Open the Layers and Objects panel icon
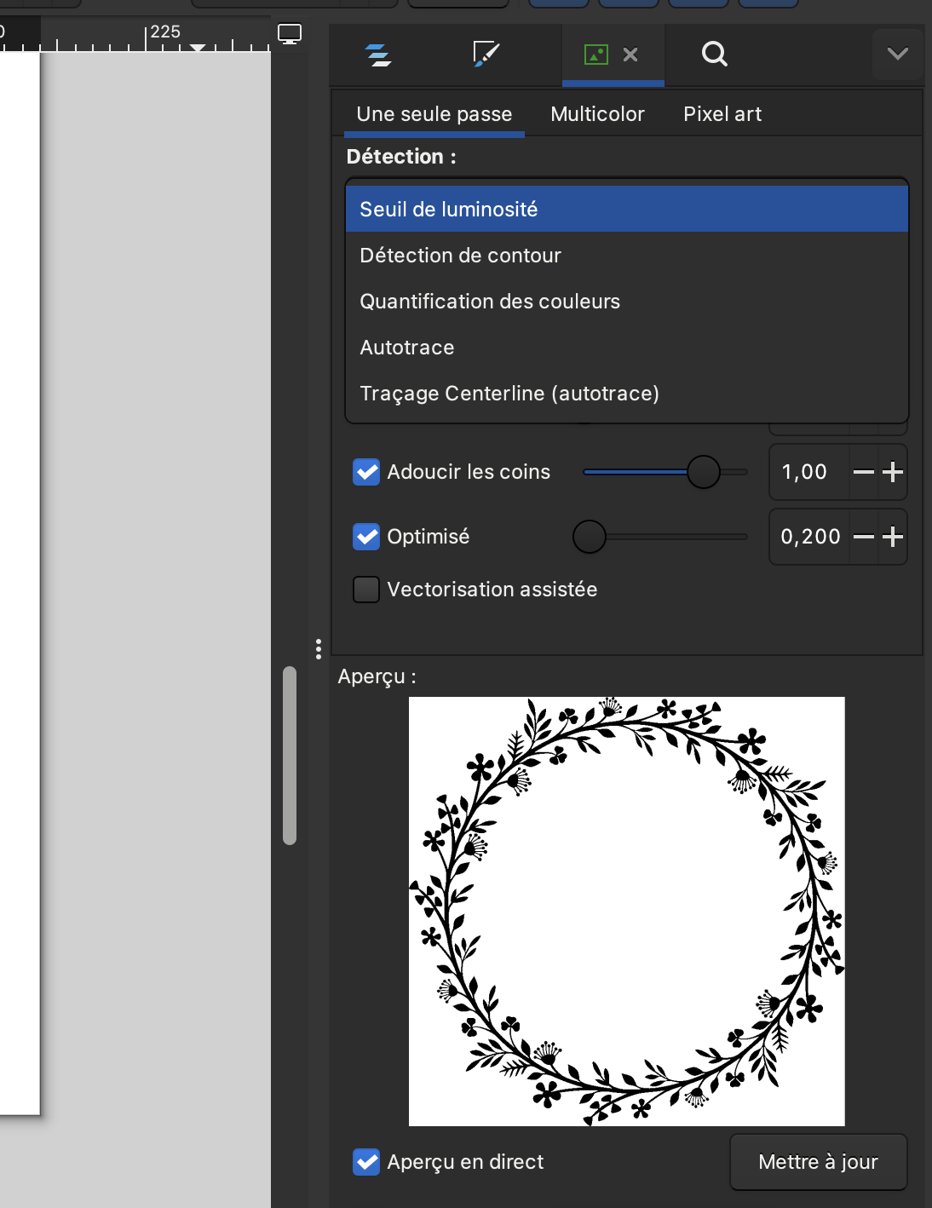The width and height of the screenshot is (932, 1208). coord(377,55)
